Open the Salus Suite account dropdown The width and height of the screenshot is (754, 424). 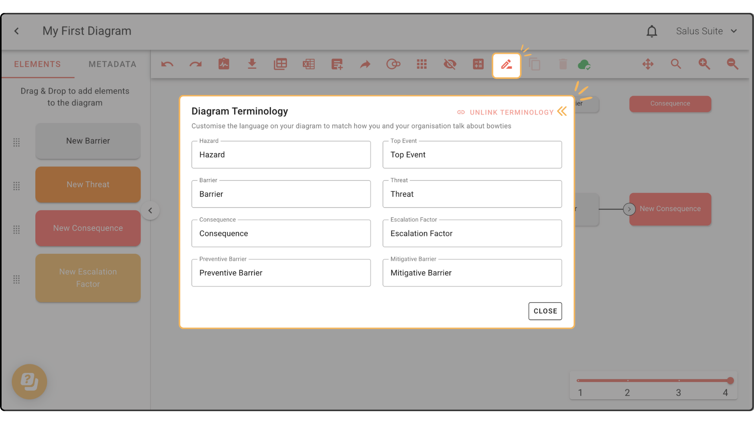point(706,31)
